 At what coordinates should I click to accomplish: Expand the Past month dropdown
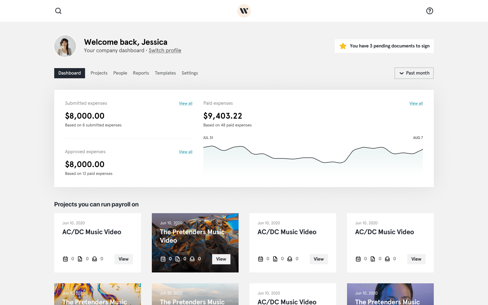414,73
